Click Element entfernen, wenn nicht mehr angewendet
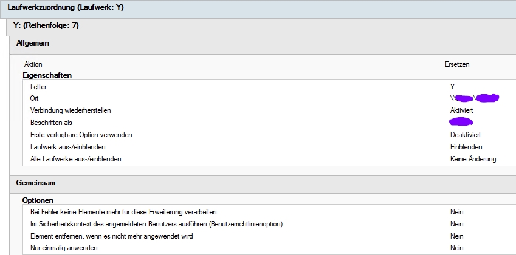This screenshot has height=255, width=516. pos(112,236)
